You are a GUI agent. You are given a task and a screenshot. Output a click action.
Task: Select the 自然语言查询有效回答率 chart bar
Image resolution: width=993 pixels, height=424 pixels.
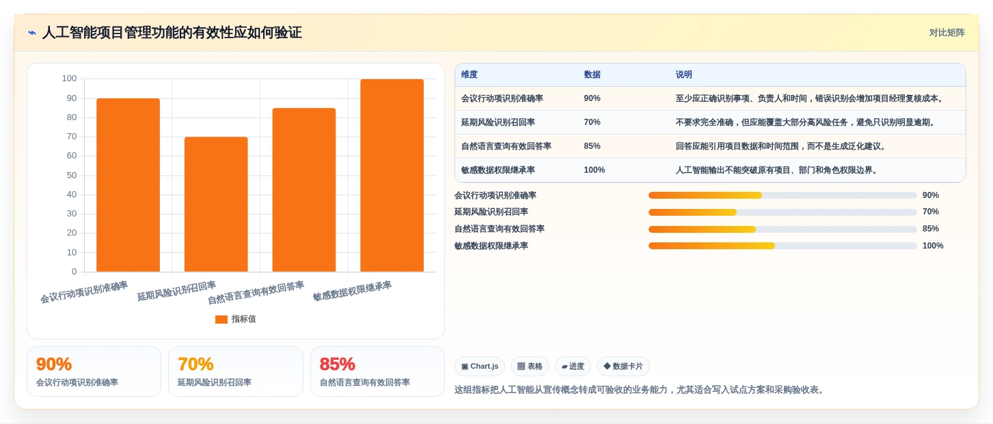pyautogui.click(x=304, y=190)
